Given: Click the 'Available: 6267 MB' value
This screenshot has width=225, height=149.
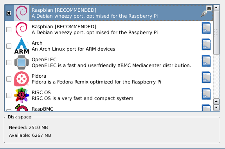Looking at the screenshot, I should [30, 135].
